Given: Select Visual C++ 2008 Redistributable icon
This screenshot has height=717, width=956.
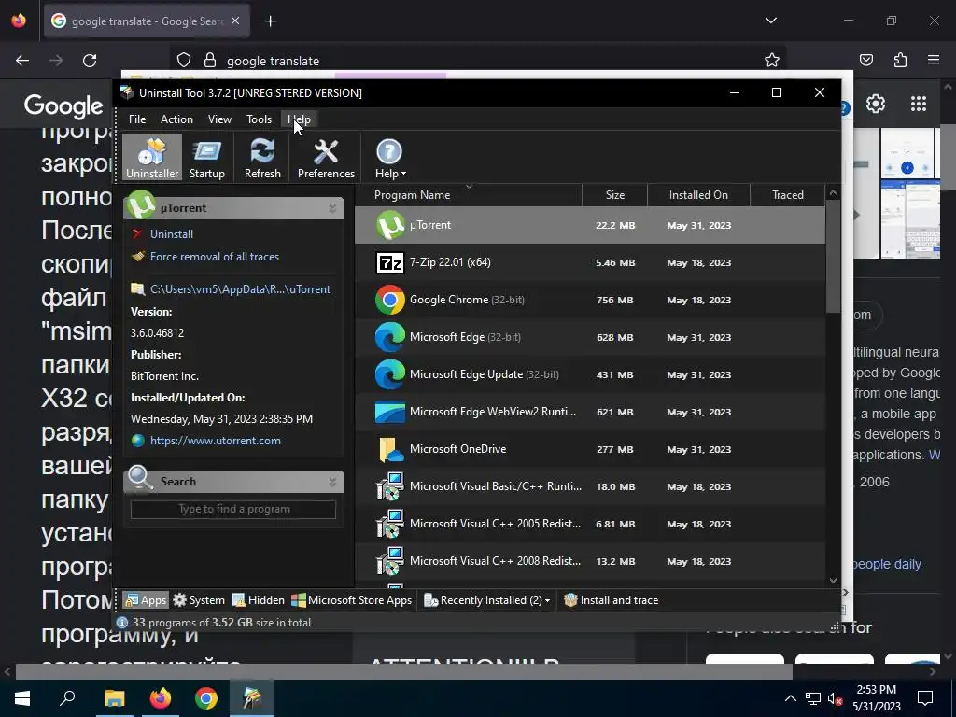Looking at the screenshot, I should (x=390, y=561).
